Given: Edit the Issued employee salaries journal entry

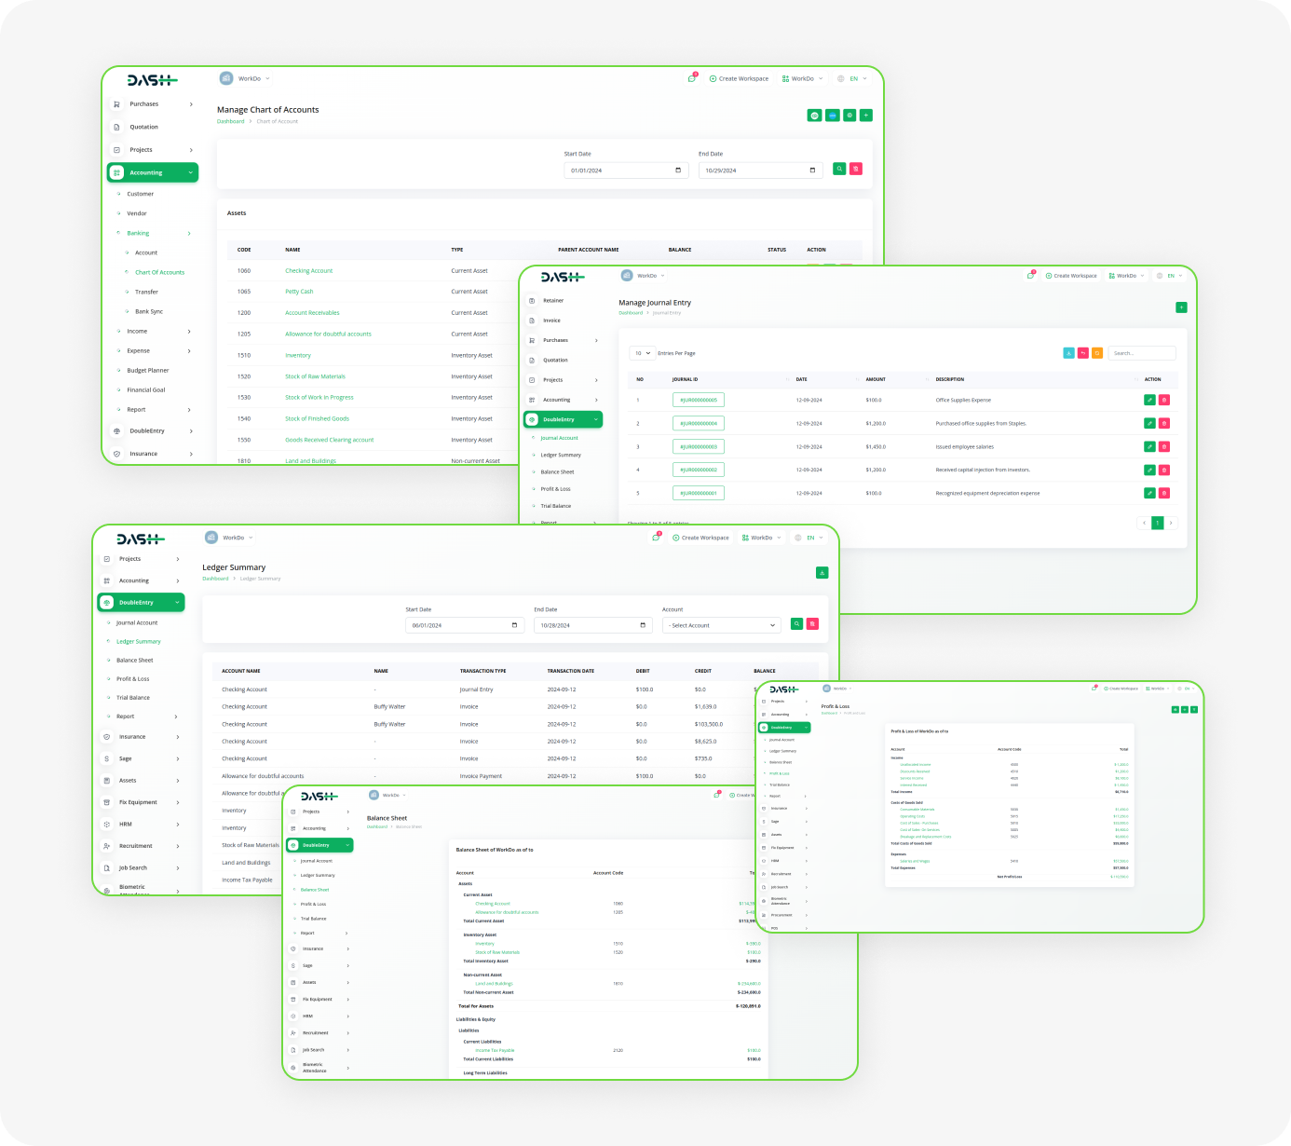Looking at the screenshot, I should click(x=1149, y=446).
